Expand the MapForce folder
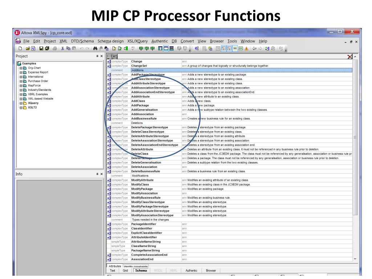This screenshot has width=372, height=279. coord(21,86)
